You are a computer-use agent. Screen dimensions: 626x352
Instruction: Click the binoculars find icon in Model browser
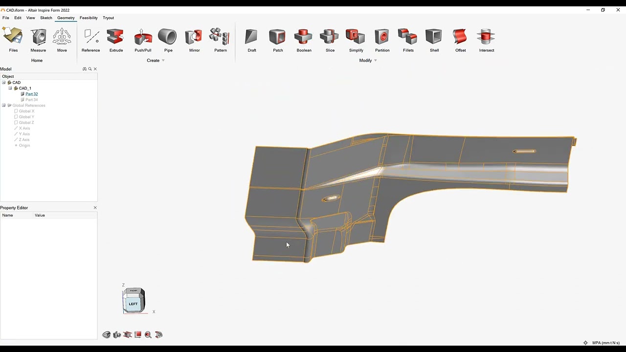85,69
